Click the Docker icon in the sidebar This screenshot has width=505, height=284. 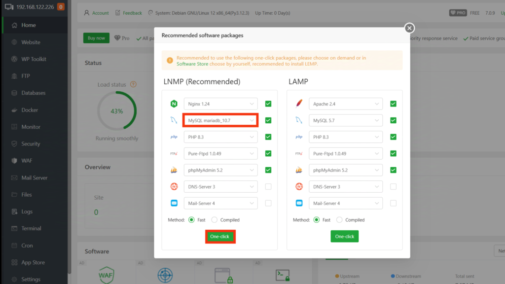[14, 110]
